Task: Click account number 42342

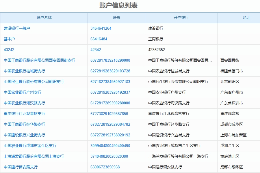Action: click(96, 50)
